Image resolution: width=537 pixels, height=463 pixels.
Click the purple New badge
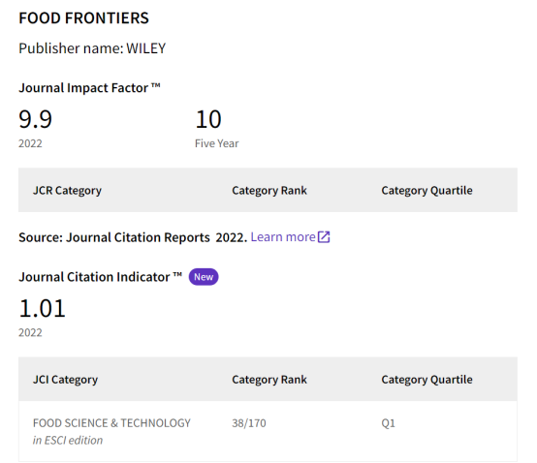click(x=204, y=277)
